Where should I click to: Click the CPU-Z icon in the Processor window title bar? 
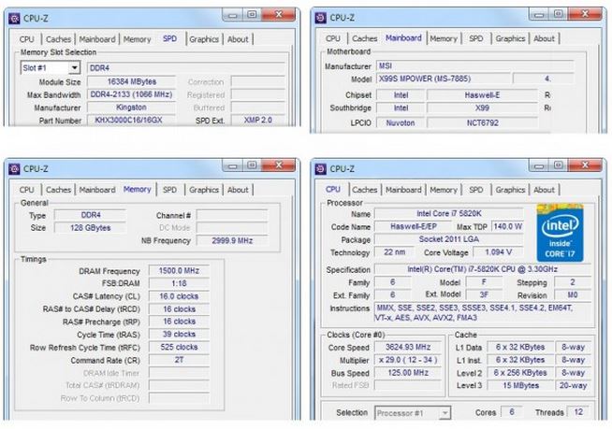(x=319, y=168)
